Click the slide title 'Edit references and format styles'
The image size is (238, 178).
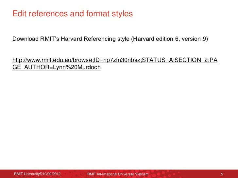click(x=73, y=14)
